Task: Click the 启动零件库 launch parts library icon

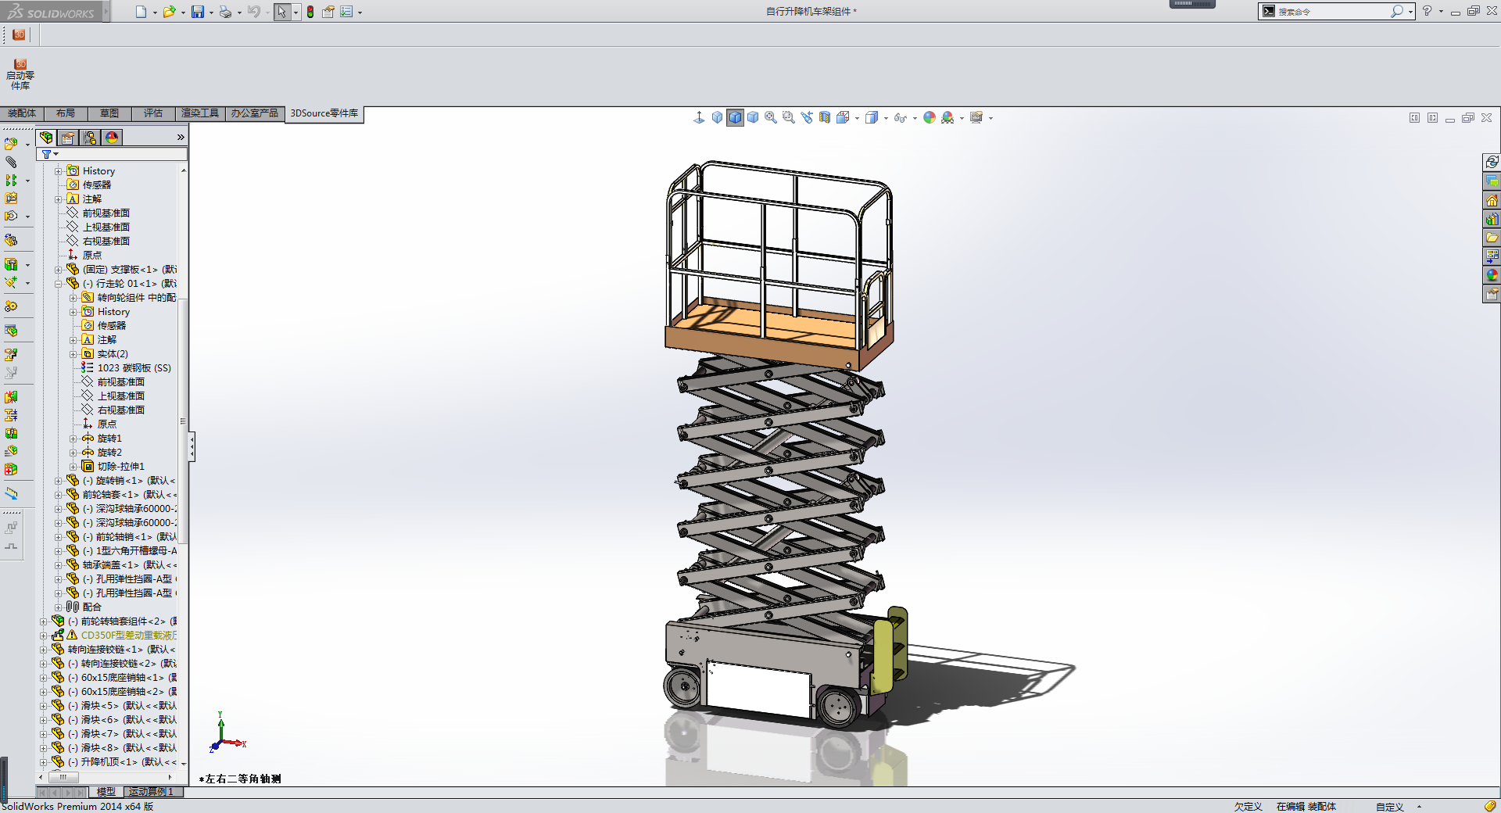Action: (20, 73)
